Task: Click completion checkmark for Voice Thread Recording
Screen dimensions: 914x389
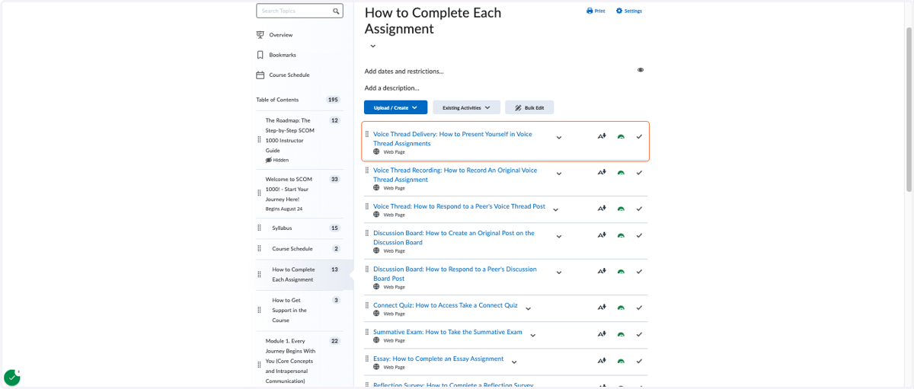Action: [x=639, y=173]
